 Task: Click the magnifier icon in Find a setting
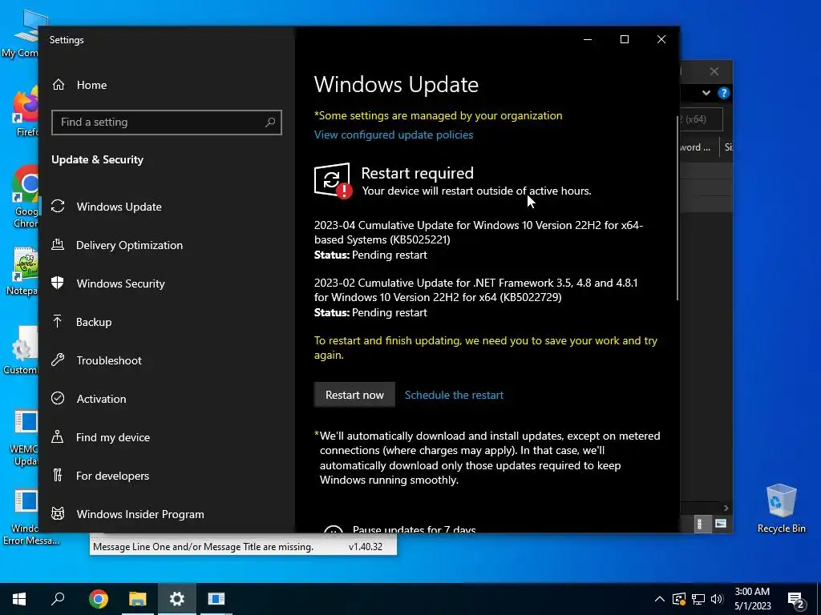coord(270,123)
